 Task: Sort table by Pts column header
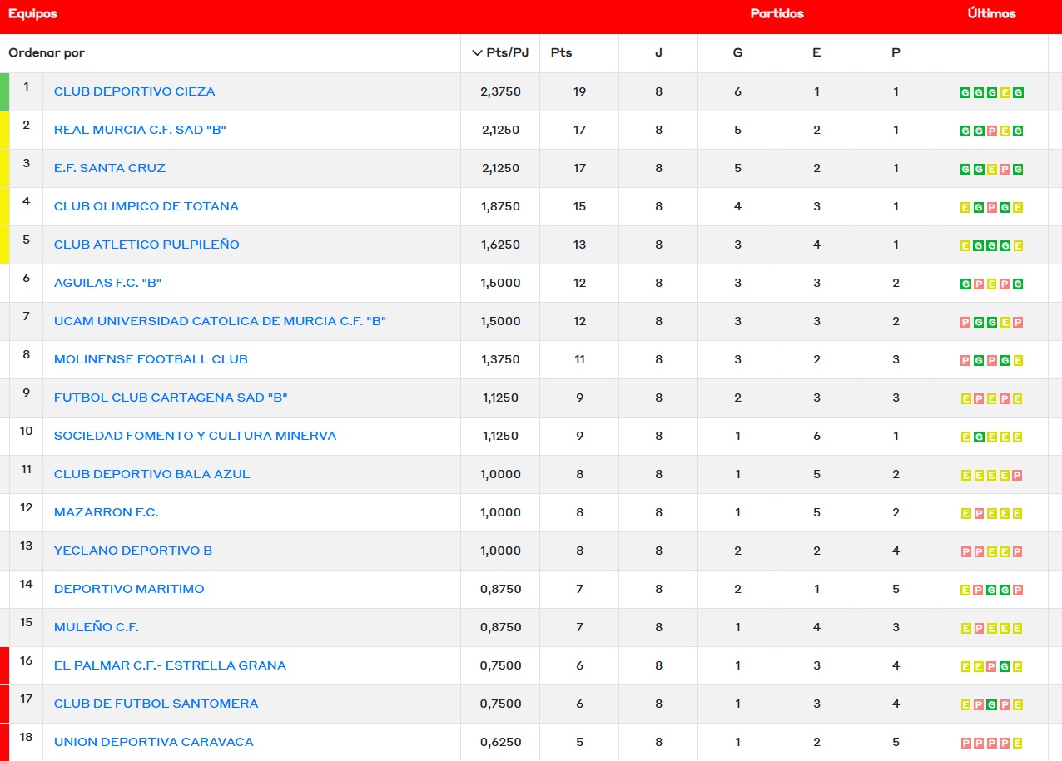tap(561, 52)
